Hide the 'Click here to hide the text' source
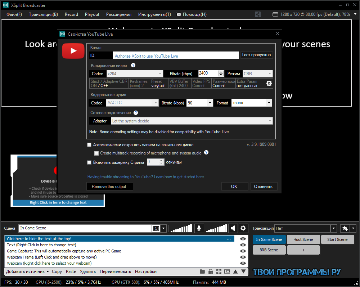The height and width of the screenshot is (287, 360). tap(243, 239)
